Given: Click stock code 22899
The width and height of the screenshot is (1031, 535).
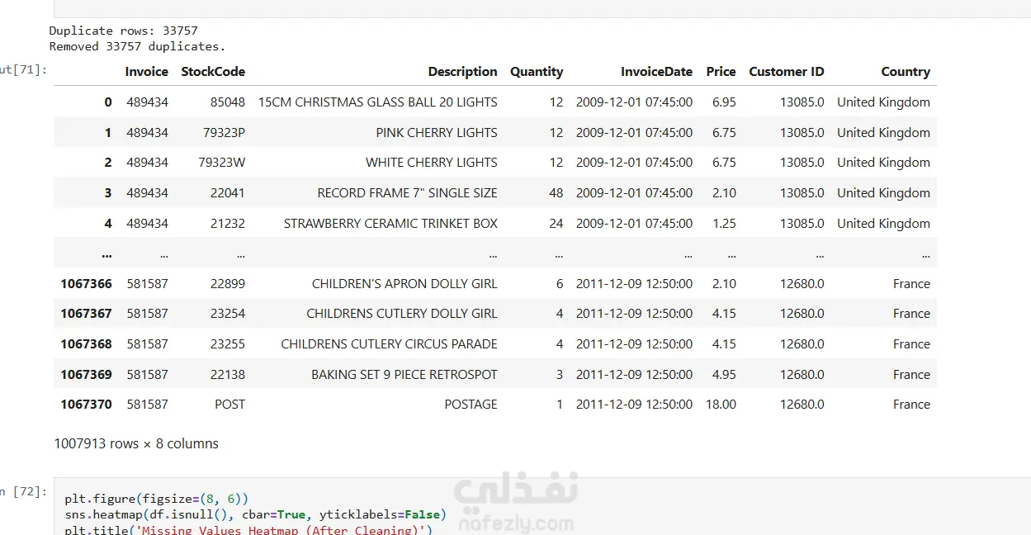Looking at the screenshot, I should pyautogui.click(x=228, y=284).
